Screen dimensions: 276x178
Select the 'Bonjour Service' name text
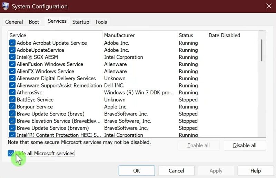coord(35,107)
